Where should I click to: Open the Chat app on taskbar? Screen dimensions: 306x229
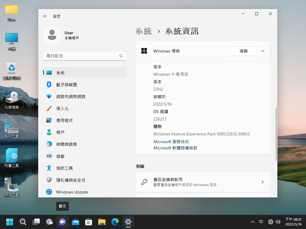[x=62, y=222]
